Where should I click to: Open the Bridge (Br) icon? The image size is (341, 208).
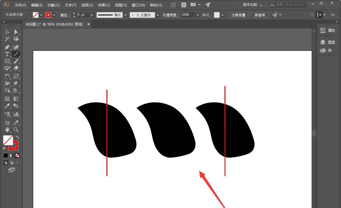click(173, 5)
